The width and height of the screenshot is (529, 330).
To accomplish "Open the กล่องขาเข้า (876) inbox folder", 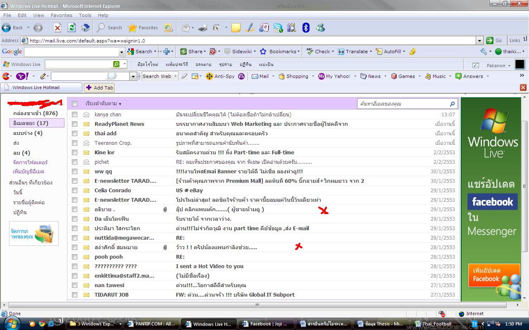I will tap(36, 113).
